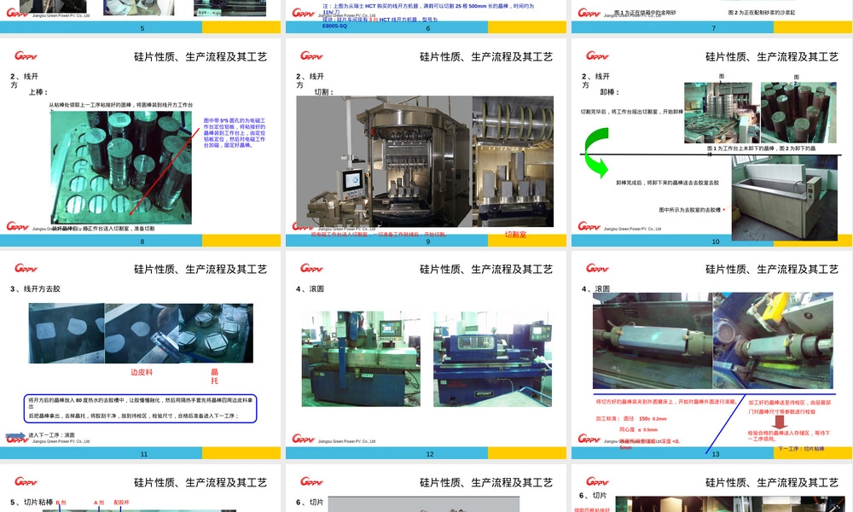Click the degumming machine photo on slide 10

click(x=785, y=199)
